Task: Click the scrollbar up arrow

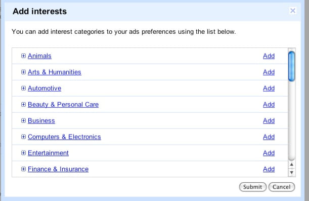Action: pyautogui.click(x=292, y=165)
